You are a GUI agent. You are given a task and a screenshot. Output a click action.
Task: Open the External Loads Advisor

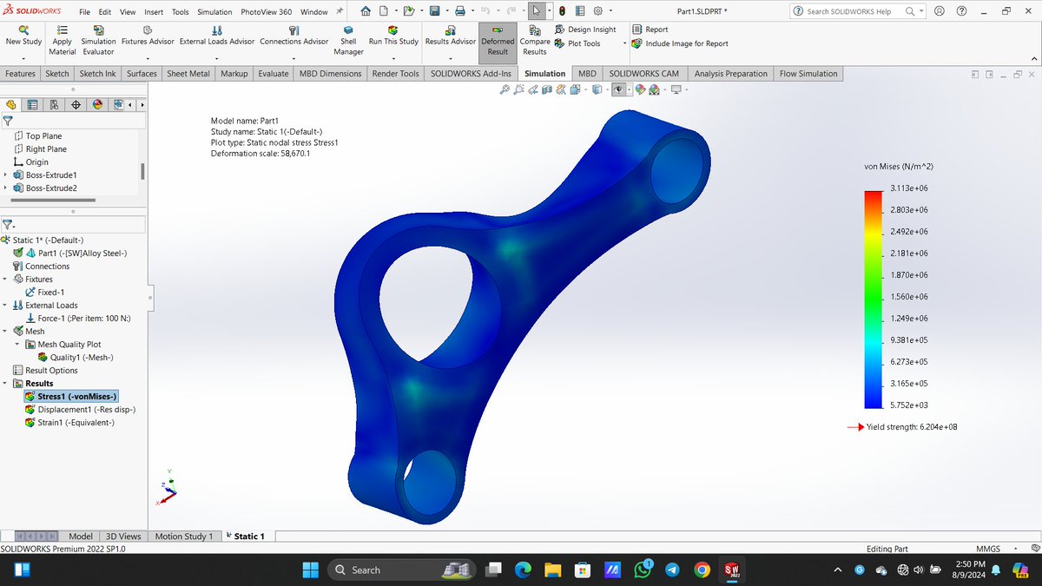217,36
